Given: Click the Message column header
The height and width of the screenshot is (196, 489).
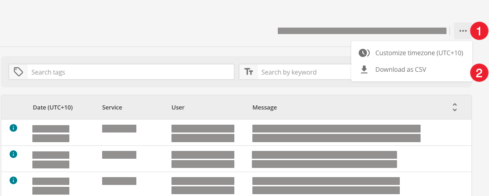Looking at the screenshot, I should pos(264,108).
